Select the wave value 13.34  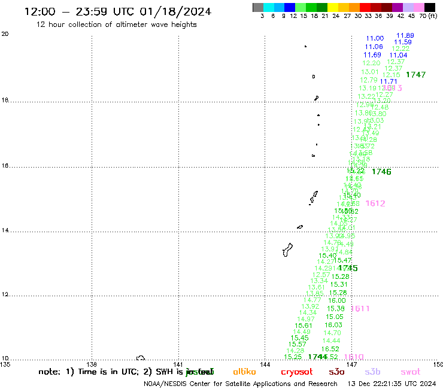(x=319, y=281)
